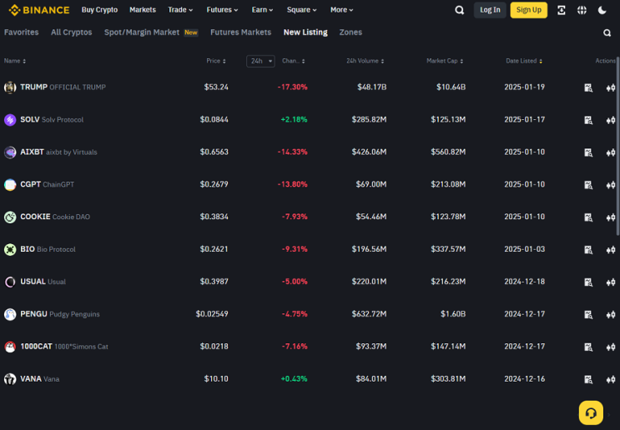The image size is (620, 430).
Task: Click the table vertical scrollbar
Action: 618,146
